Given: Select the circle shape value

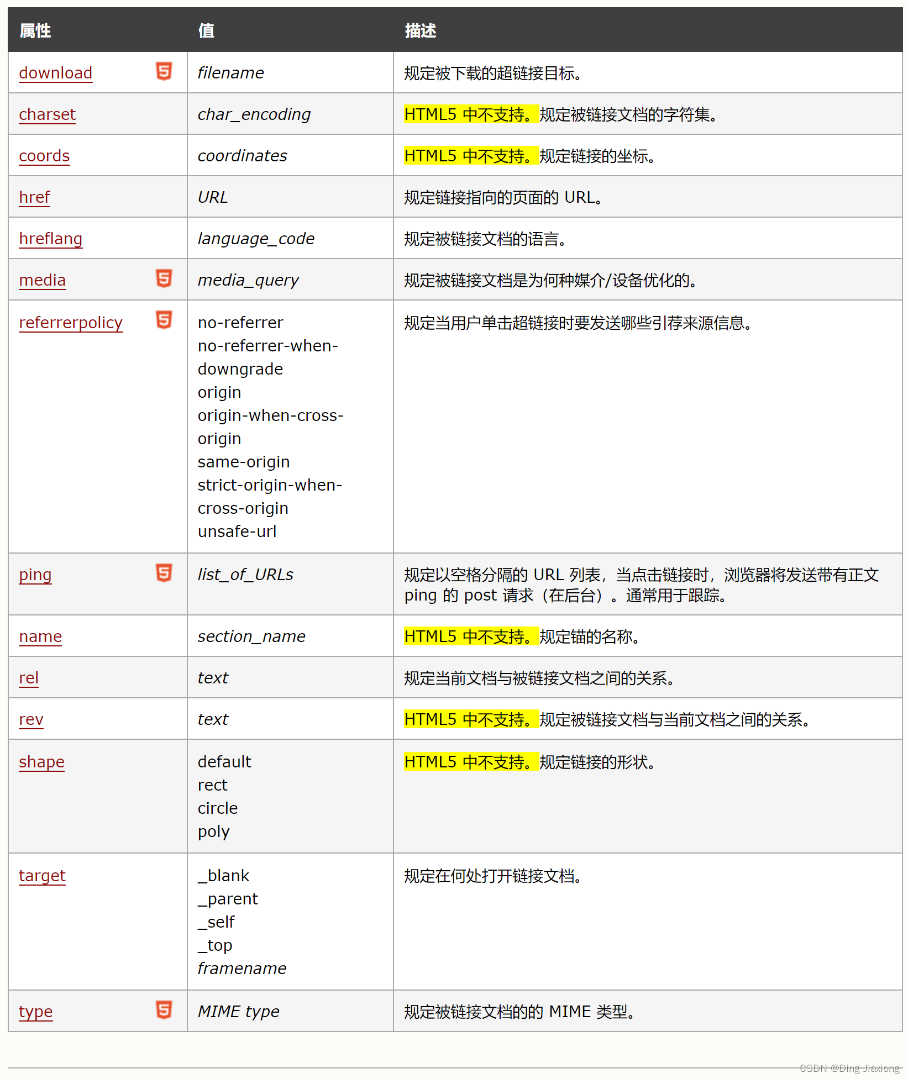Looking at the screenshot, I should [x=218, y=808].
